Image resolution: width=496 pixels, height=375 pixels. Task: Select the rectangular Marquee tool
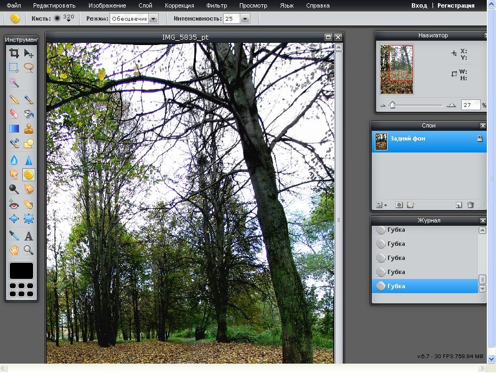click(x=14, y=67)
